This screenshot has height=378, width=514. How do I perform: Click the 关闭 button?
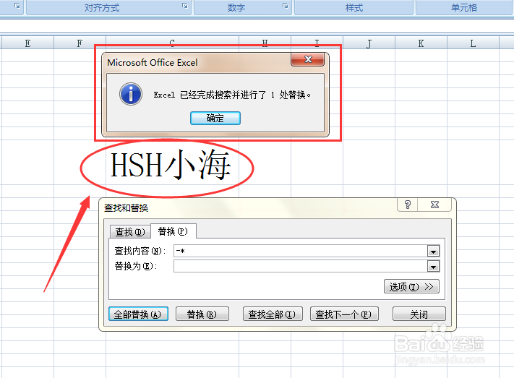pyautogui.click(x=419, y=314)
